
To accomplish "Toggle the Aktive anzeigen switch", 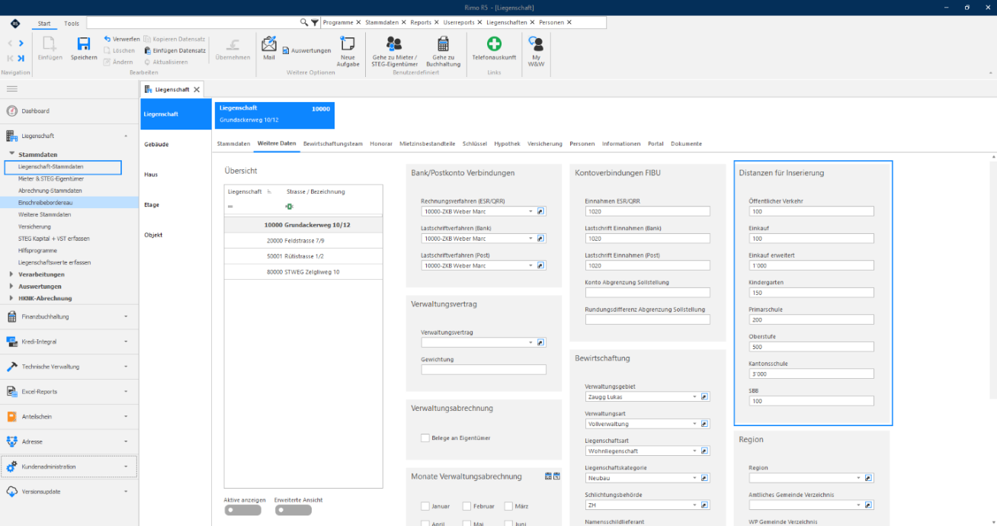I will pos(242,510).
